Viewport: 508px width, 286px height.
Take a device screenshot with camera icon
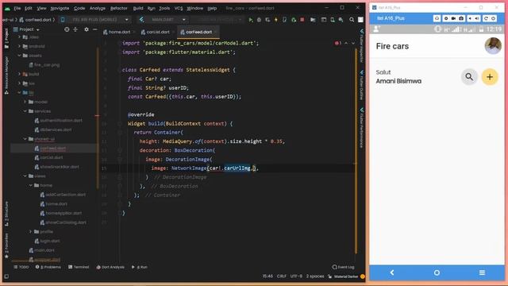click(461, 18)
